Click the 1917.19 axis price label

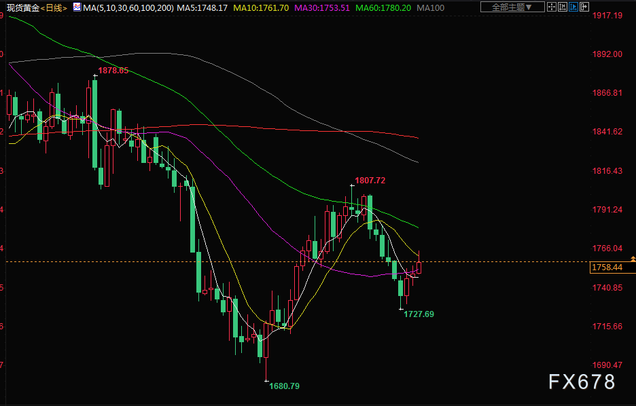click(x=607, y=16)
